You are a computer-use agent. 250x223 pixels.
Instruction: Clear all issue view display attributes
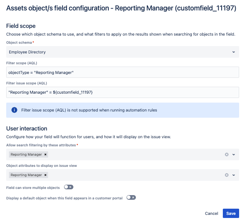(227, 175)
